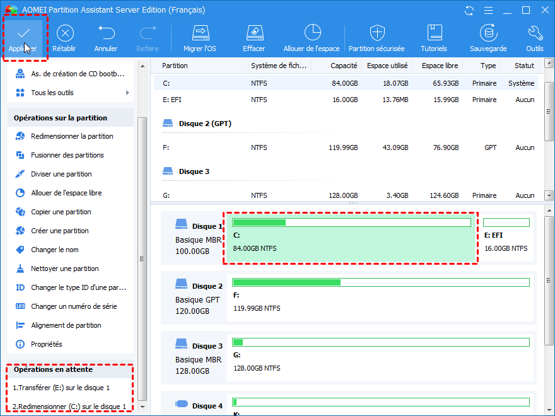Select the Effacer disk wipe tool
This screenshot has height=416, width=555.
tap(254, 33)
